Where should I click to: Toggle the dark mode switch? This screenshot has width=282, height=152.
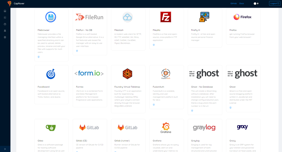pyautogui.click(x=256, y=4)
